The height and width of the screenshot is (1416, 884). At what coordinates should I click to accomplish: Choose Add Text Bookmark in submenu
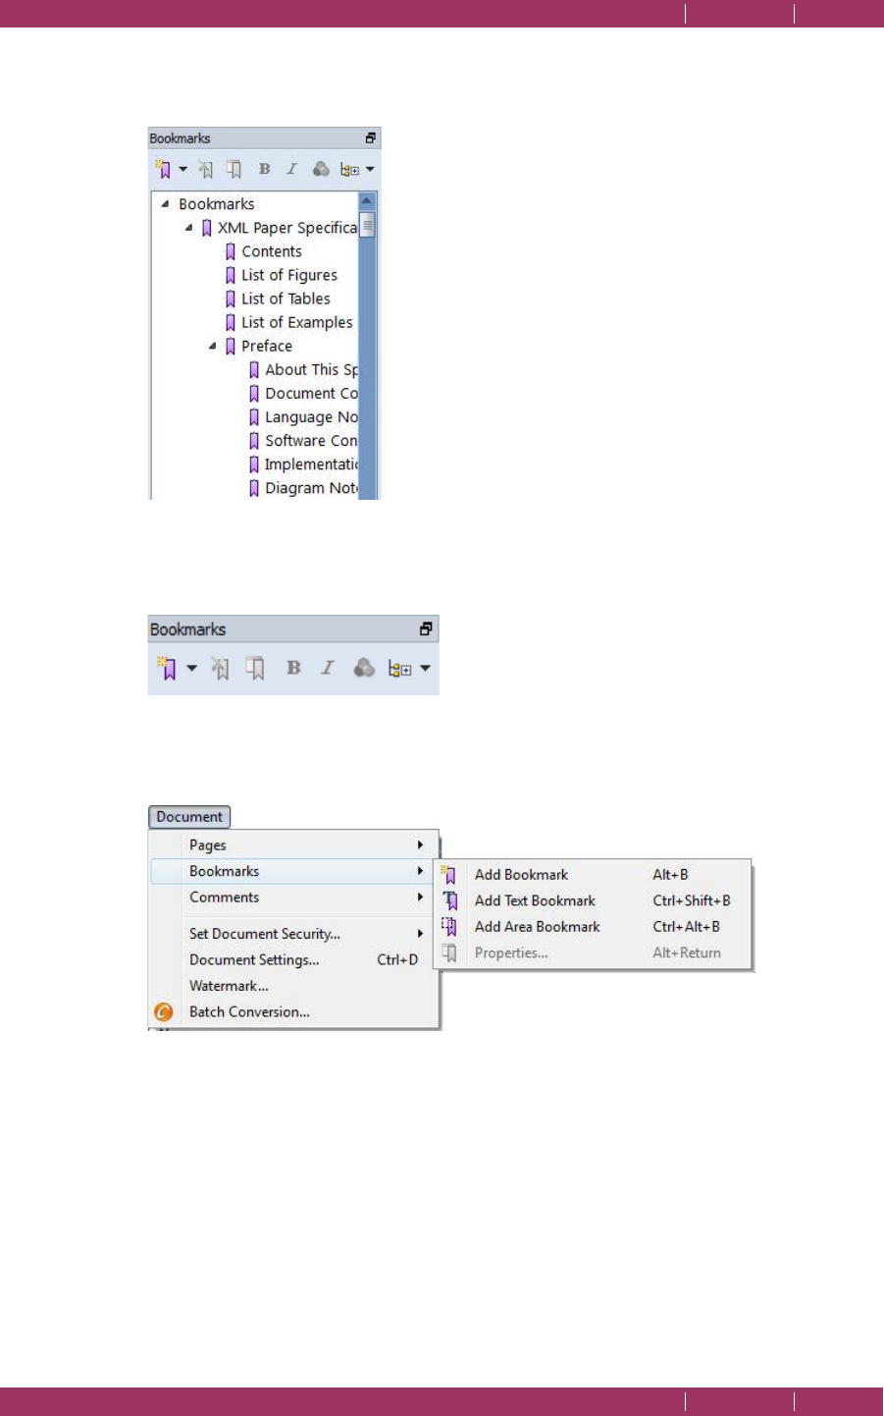click(594, 900)
